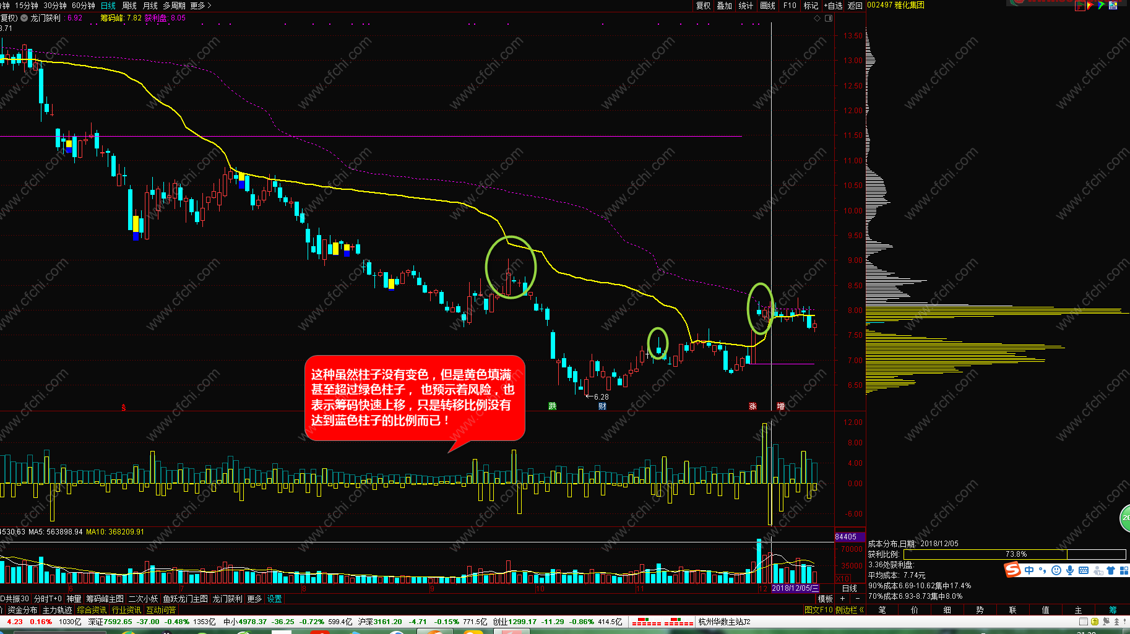Select the 龙门获利 indicator tab
Screen dimensions: 1130x634
pos(227,599)
